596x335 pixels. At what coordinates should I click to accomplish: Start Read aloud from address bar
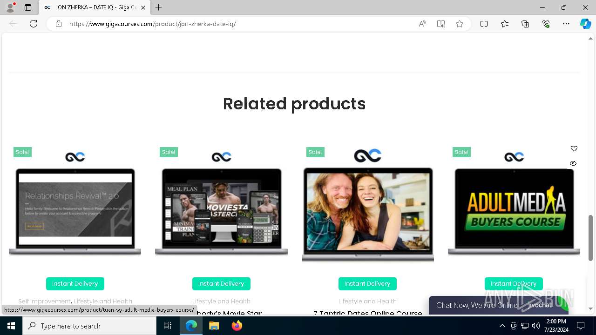tap(422, 24)
